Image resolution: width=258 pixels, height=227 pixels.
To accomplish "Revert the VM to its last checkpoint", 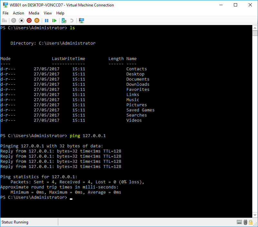I will click(x=72, y=20).
